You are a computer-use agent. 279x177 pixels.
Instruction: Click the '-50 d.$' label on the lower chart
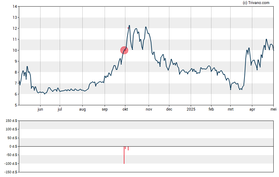pos(12,155)
